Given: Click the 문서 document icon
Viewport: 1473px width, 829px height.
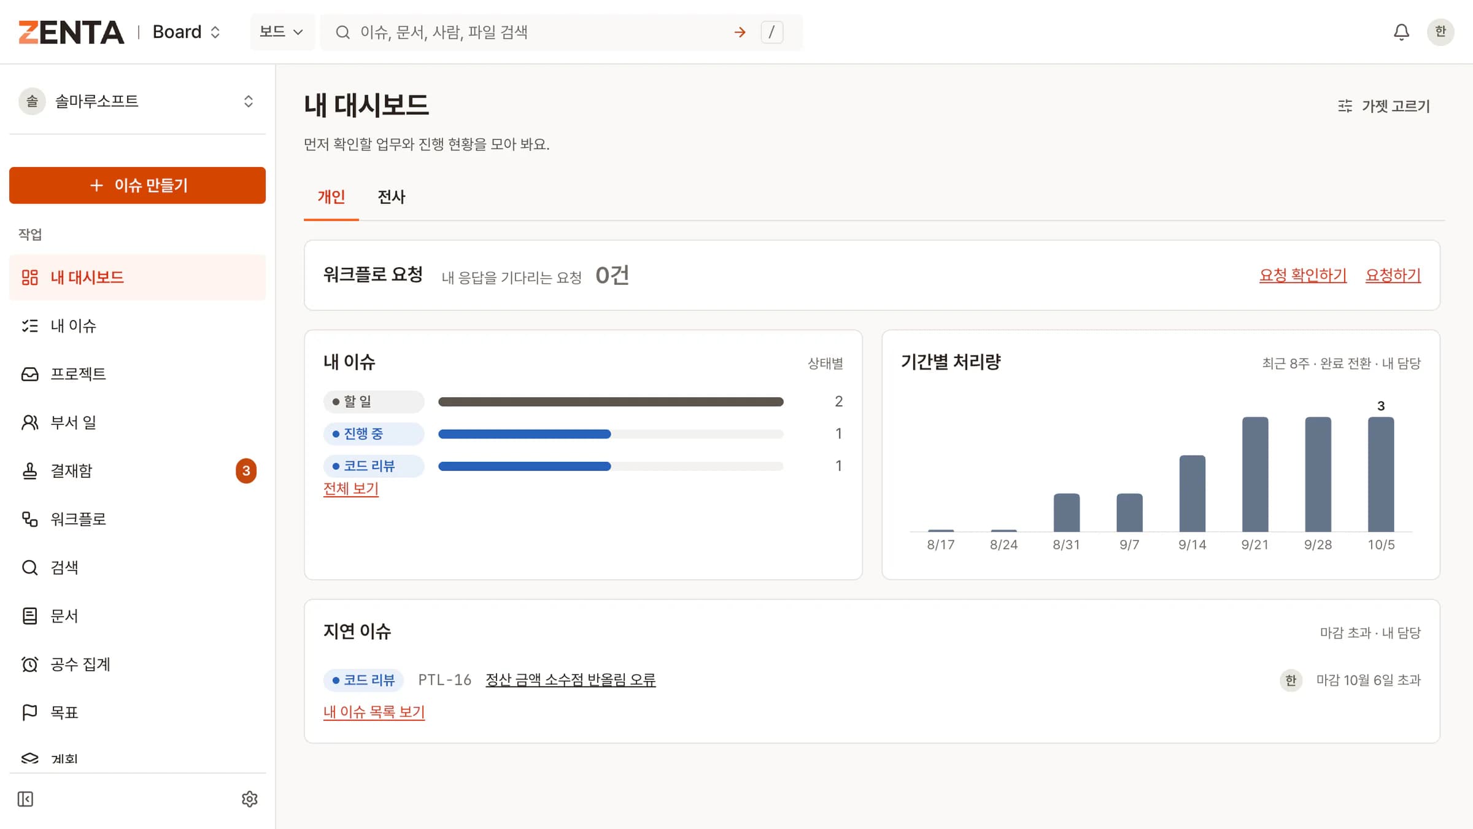Looking at the screenshot, I should (x=29, y=616).
